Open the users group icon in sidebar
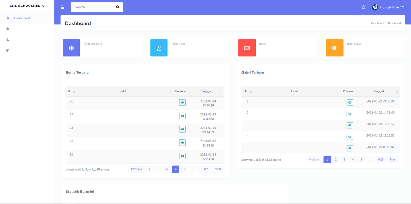Screen dimensions: 411x204 (x=8, y=40)
